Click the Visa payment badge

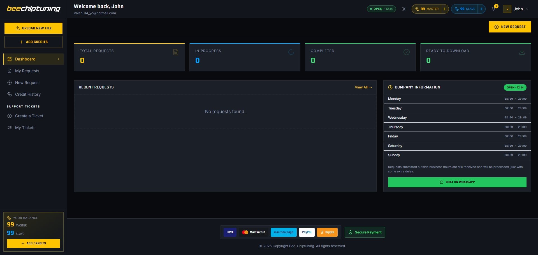pos(230,232)
